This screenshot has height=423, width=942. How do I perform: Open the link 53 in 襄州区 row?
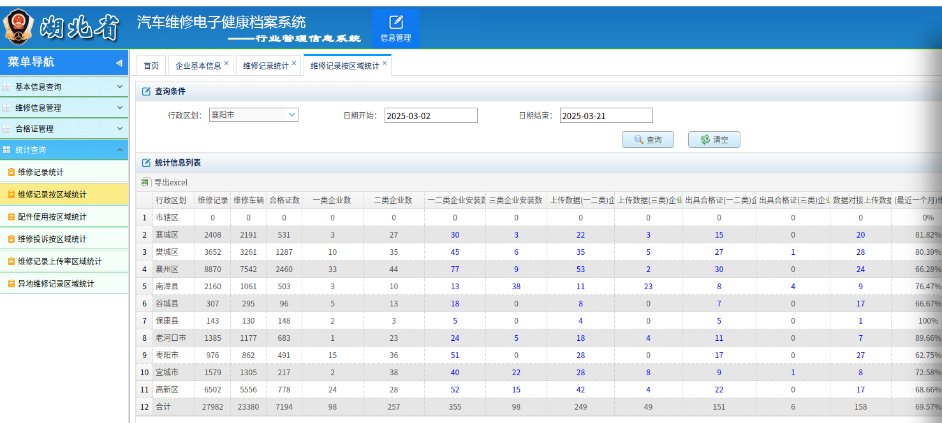tap(580, 269)
